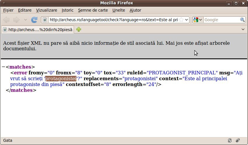248x145 pixels.
Task: Maximize the Firefox window
Action: coord(236,3)
